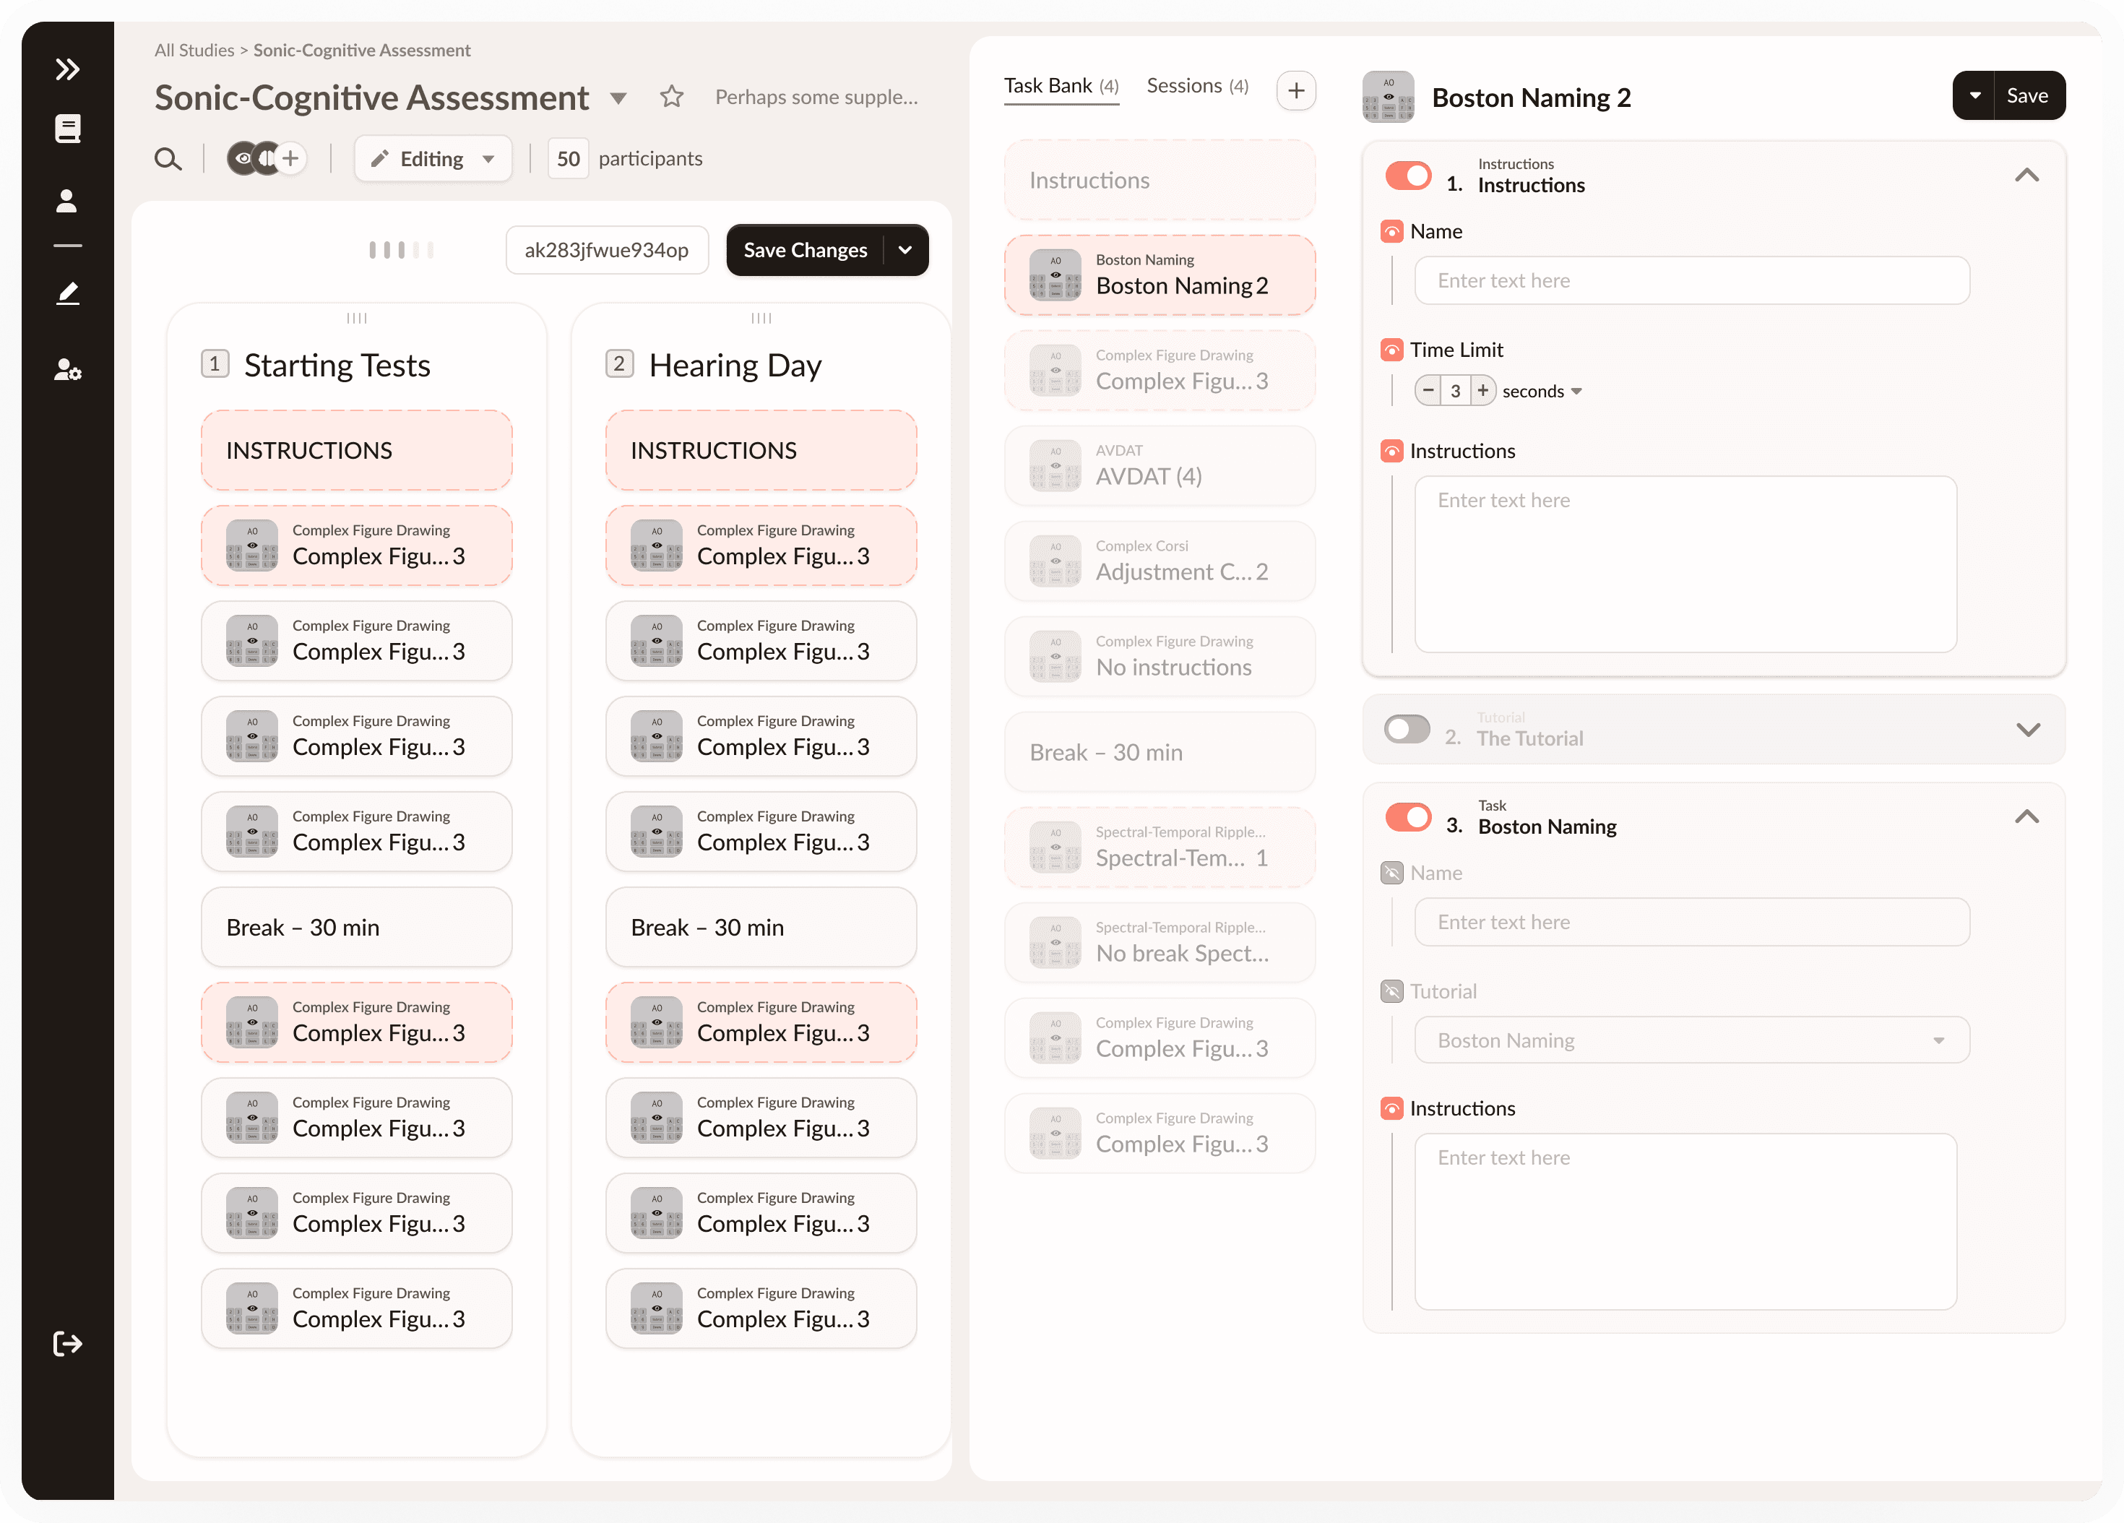Toggle off the Instructions section switch
The height and width of the screenshot is (1523, 2124).
point(1407,176)
